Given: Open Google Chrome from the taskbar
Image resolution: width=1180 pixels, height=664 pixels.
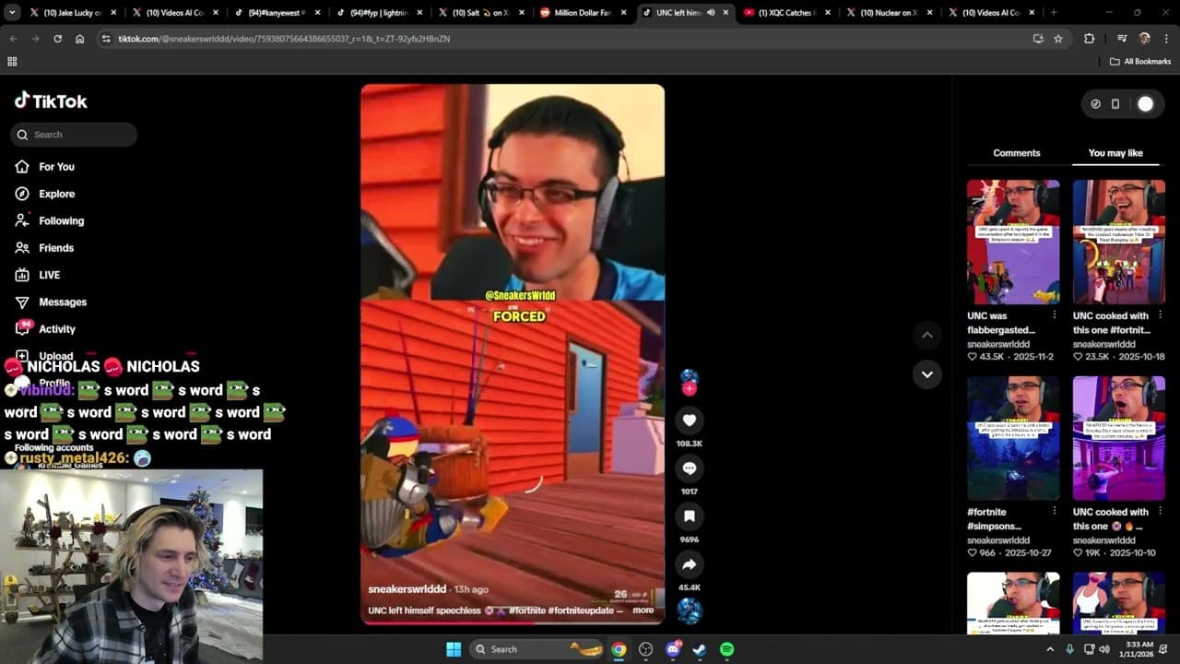Looking at the screenshot, I should (x=619, y=649).
